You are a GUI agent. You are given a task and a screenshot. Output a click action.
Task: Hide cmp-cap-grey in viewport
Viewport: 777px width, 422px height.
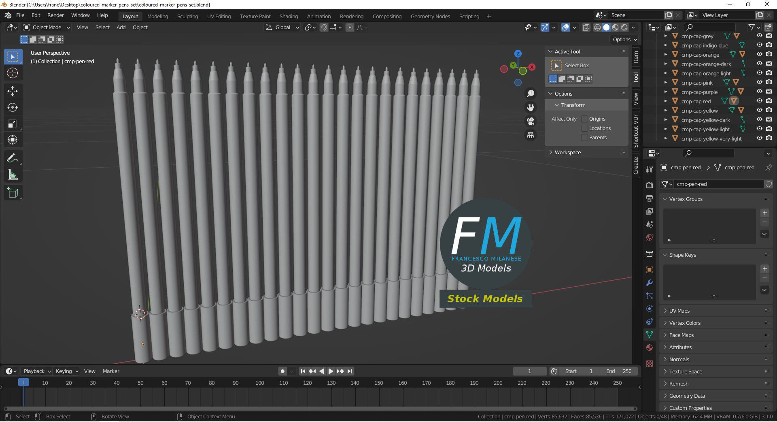coord(760,36)
